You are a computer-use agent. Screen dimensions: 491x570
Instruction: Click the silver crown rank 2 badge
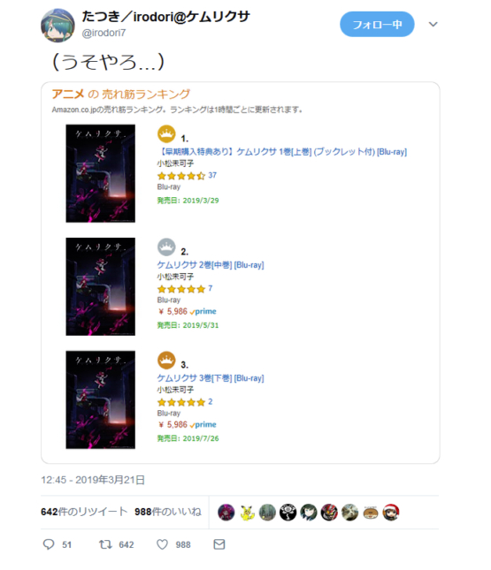point(166,247)
